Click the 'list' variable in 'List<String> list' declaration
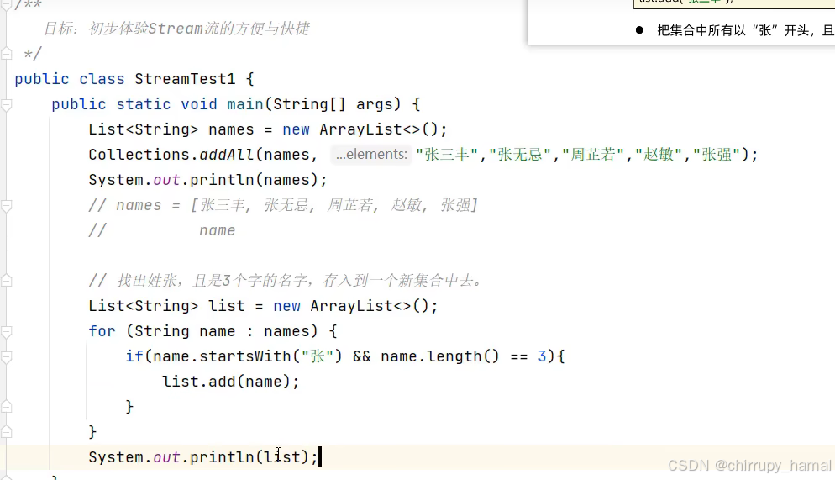 point(226,306)
